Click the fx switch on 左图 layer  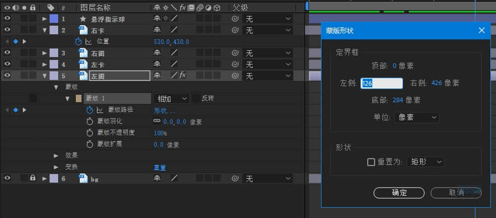point(183,75)
